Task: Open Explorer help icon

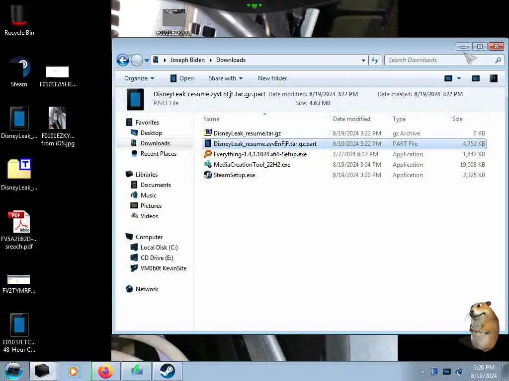Action: 494,78
